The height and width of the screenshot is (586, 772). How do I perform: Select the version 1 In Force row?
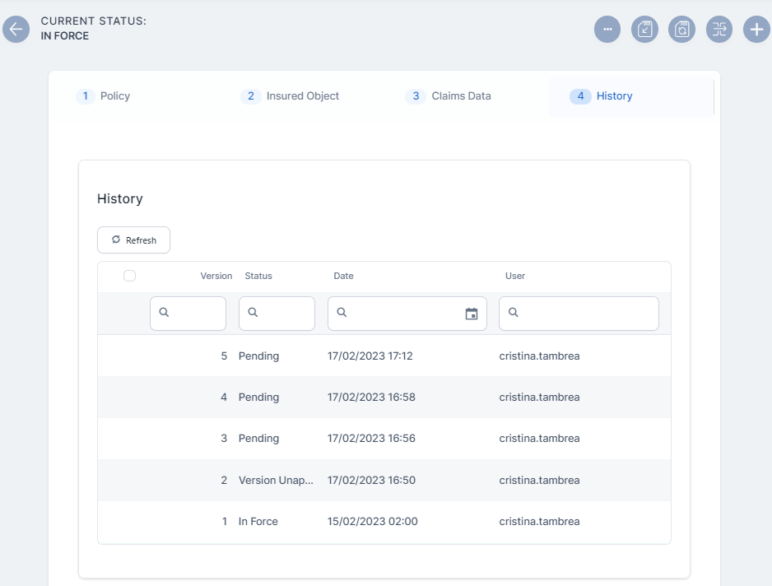[384, 522]
